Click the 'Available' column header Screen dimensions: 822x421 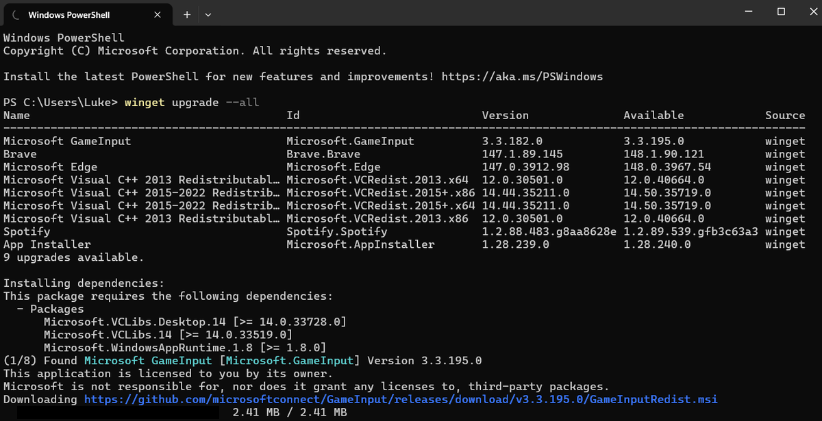(x=653, y=116)
